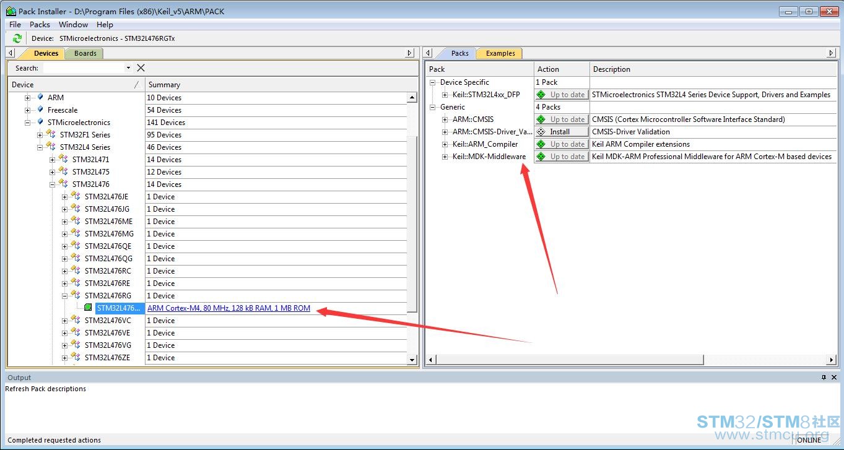This screenshot has height=450, width=844.
Task: Click the Pack Installer title bar icon
Action: pos(11,11)
